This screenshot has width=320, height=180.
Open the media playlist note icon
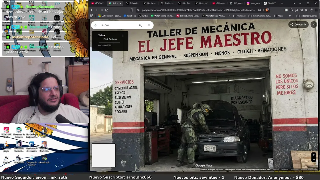tap(296, 10)
